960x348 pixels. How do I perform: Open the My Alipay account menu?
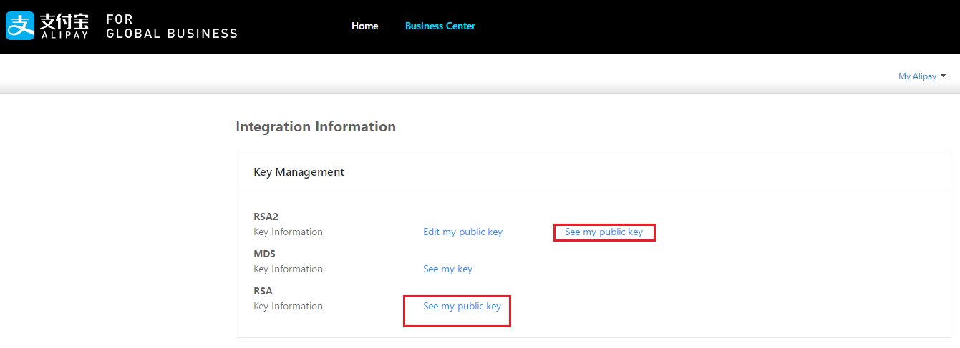pyautogui.click(x=916, y=76)
